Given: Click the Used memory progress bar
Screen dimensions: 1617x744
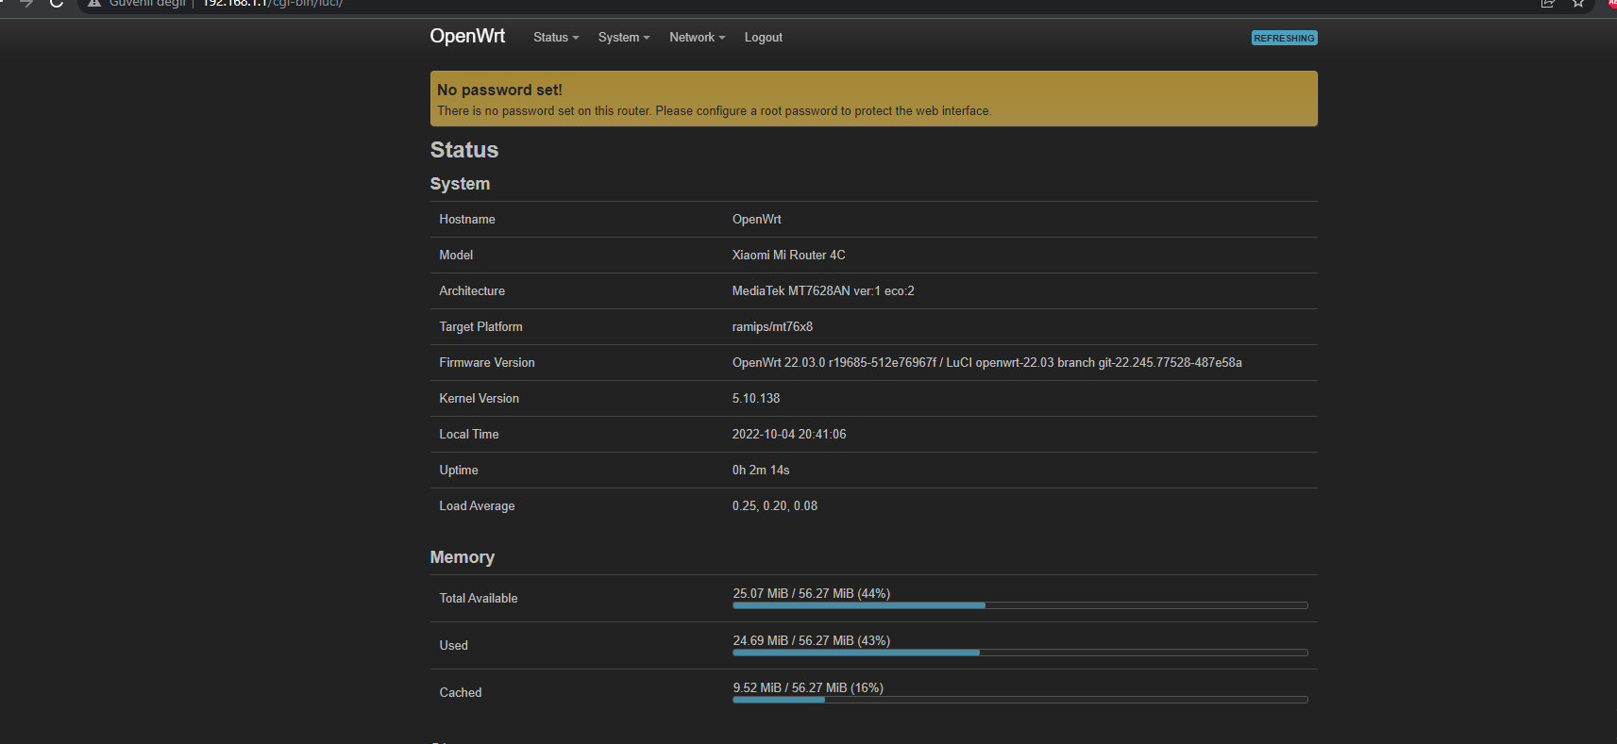Looking at the screenshot, I should pyautogui.click(x=1019, y=653).
